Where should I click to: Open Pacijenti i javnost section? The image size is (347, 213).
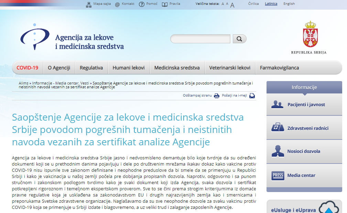[304, 104]
